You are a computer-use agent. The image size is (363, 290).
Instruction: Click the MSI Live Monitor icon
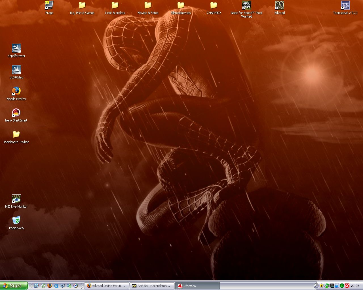pos(16,199)
